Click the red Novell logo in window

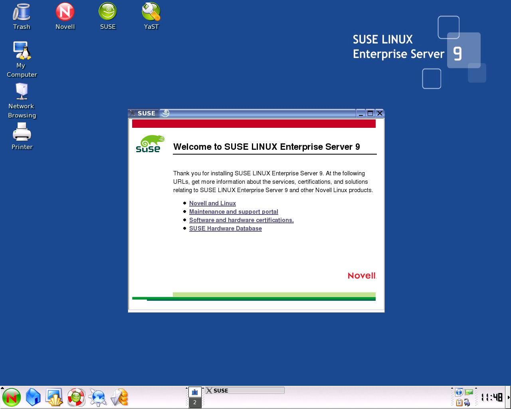click(x=362, y=276)
